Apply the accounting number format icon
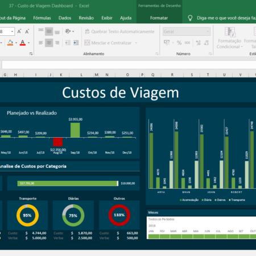 click(x=167, y=43)
